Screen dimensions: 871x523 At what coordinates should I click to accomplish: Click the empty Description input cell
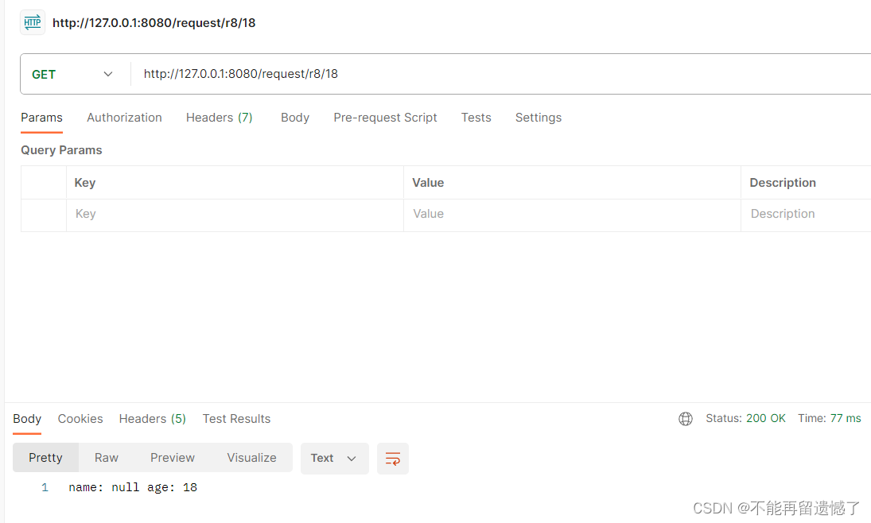(806, 215)
